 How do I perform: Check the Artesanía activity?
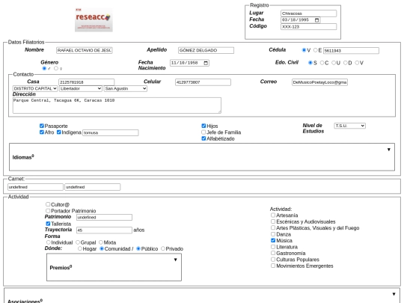273,215
